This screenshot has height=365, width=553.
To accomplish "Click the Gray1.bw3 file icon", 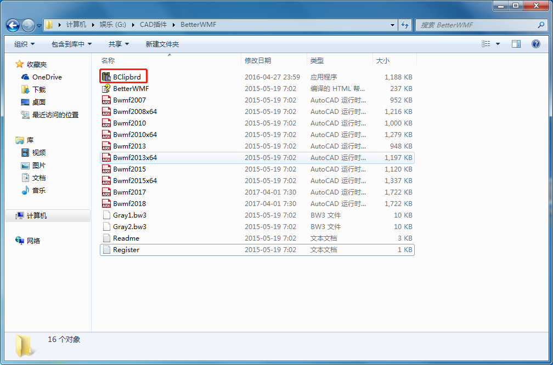I will coord(106,215).
